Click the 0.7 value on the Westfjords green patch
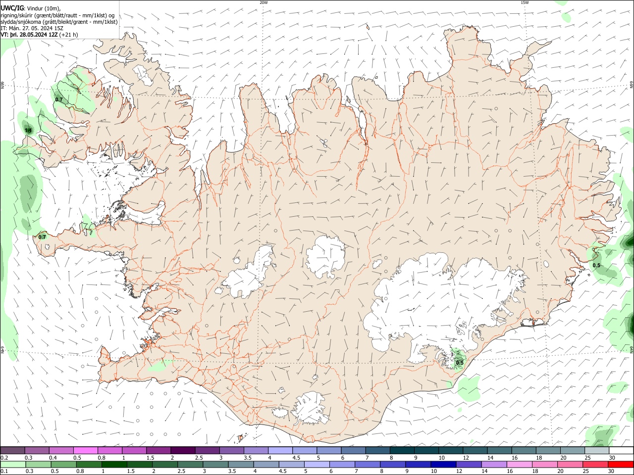 [59, 99]
